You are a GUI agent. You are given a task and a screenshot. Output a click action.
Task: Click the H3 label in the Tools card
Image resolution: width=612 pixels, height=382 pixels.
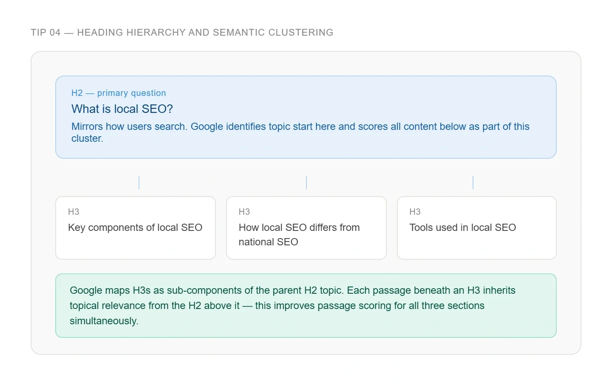coord(415,212)
